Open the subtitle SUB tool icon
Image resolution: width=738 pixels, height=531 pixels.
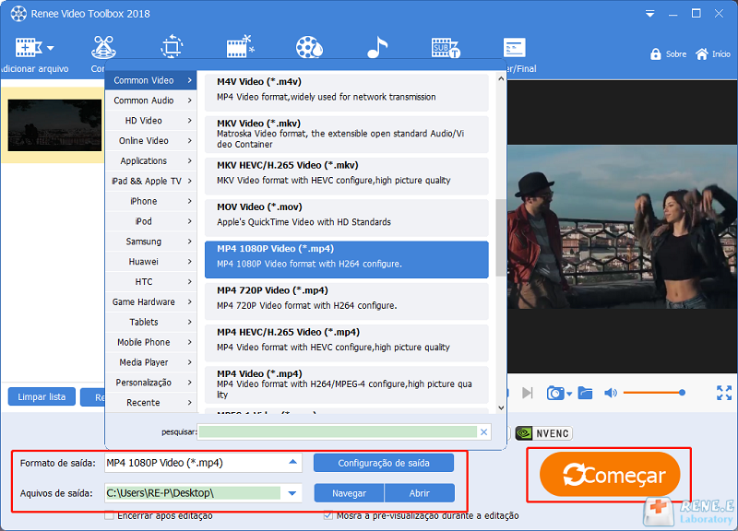[446, 48]
